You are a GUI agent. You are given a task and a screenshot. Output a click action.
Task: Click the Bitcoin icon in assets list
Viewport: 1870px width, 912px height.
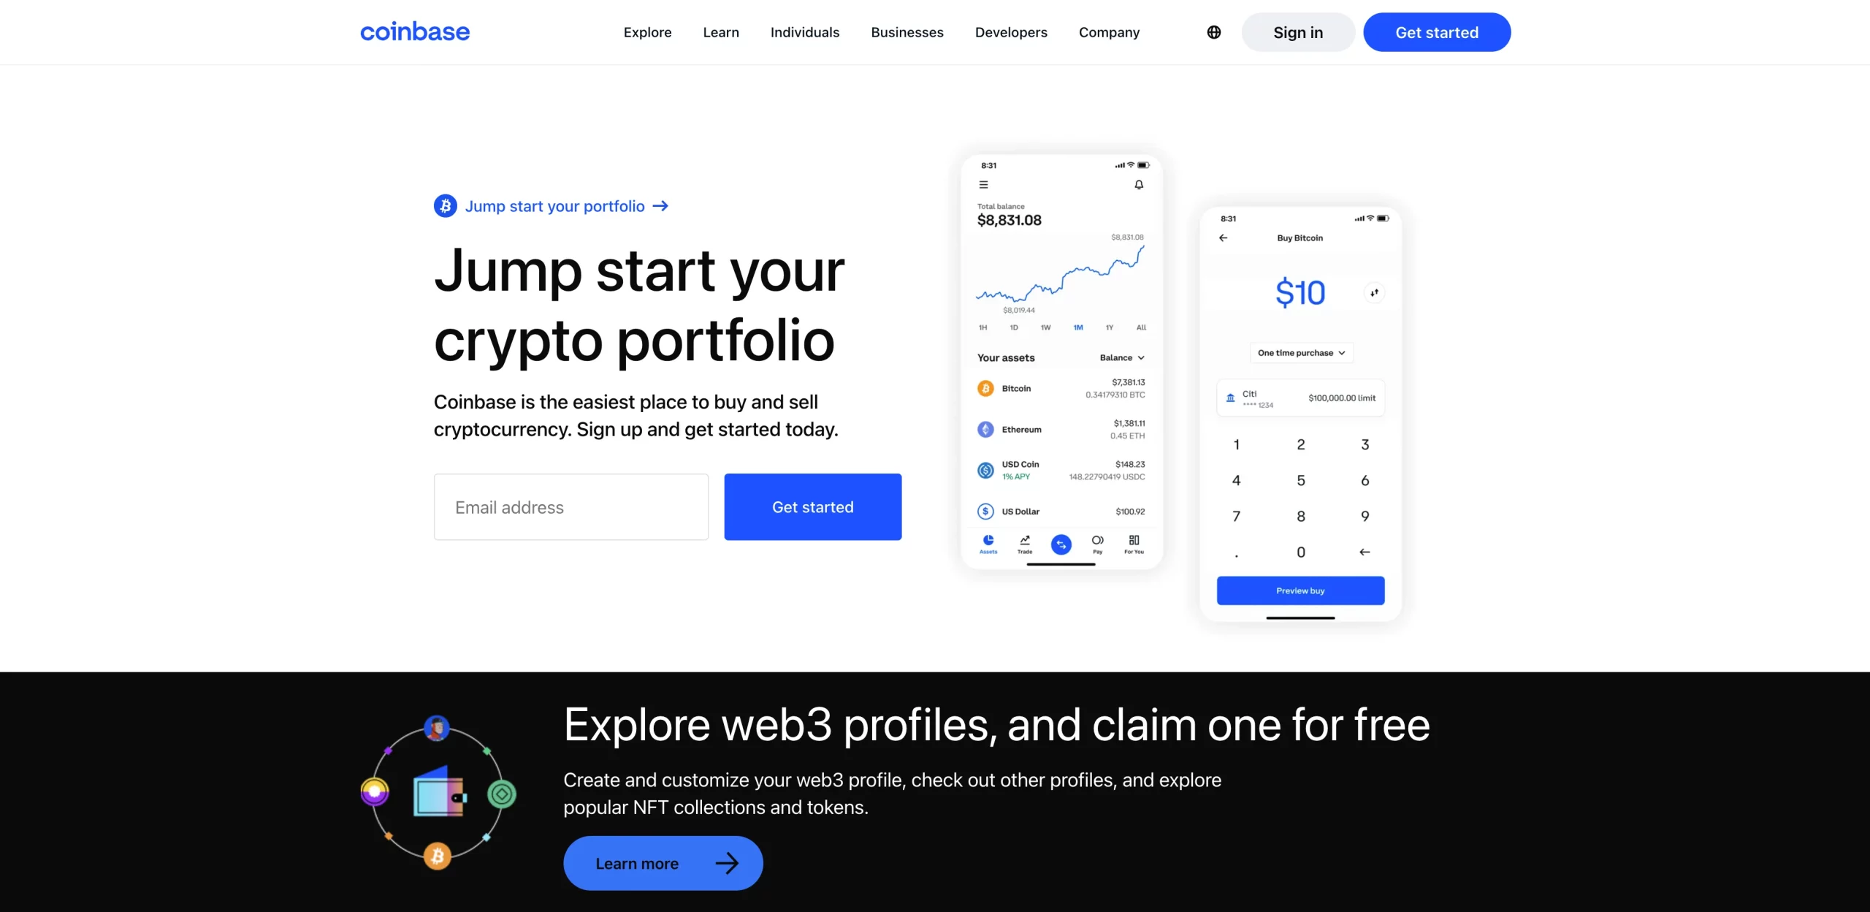click(x=985, y=388)
